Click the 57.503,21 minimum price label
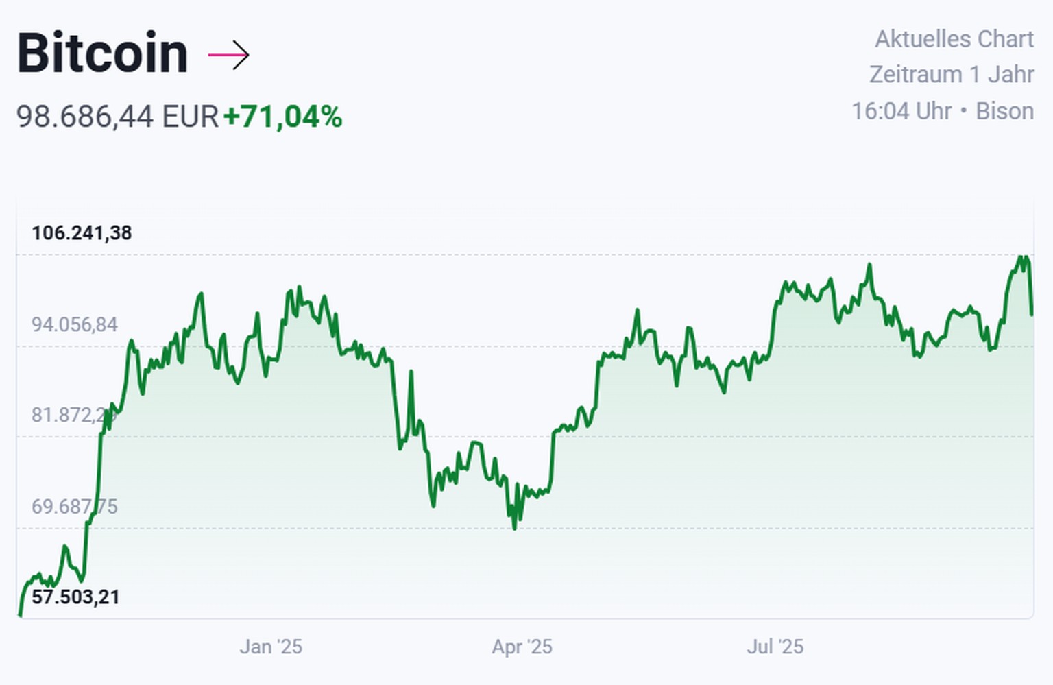Screen dimensions: 1053x685 pos(75,597)
